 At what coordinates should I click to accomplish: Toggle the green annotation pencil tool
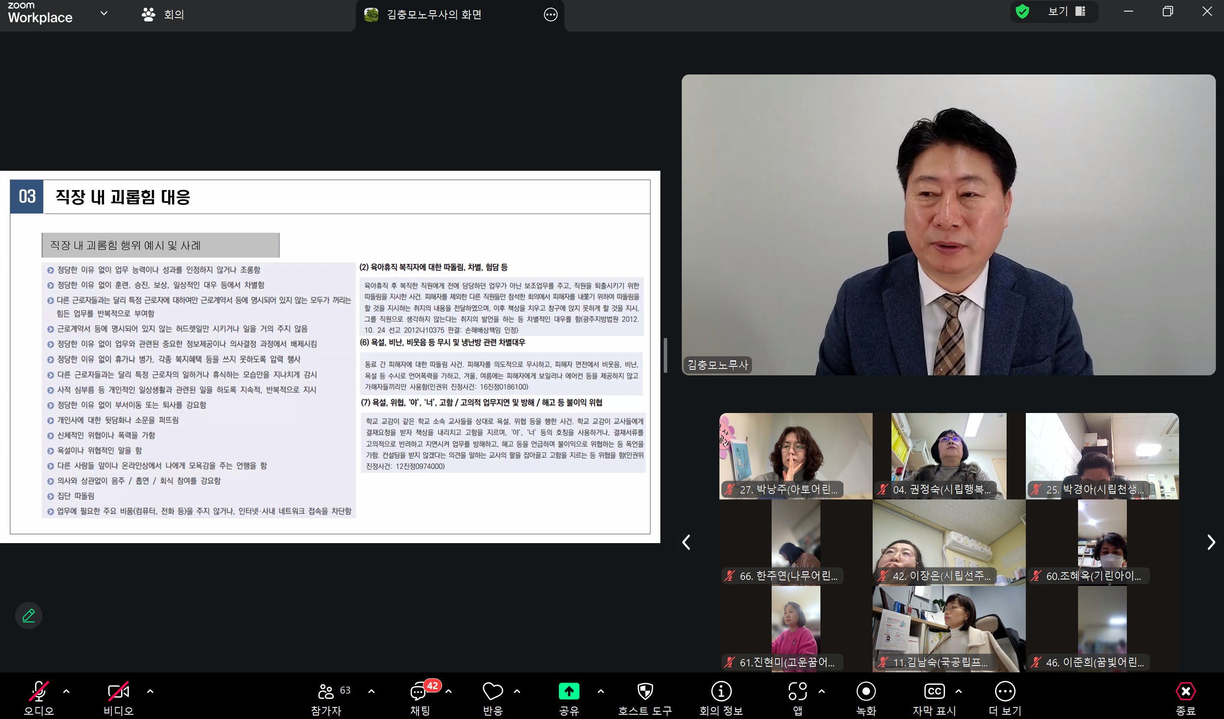pos(28,615)
